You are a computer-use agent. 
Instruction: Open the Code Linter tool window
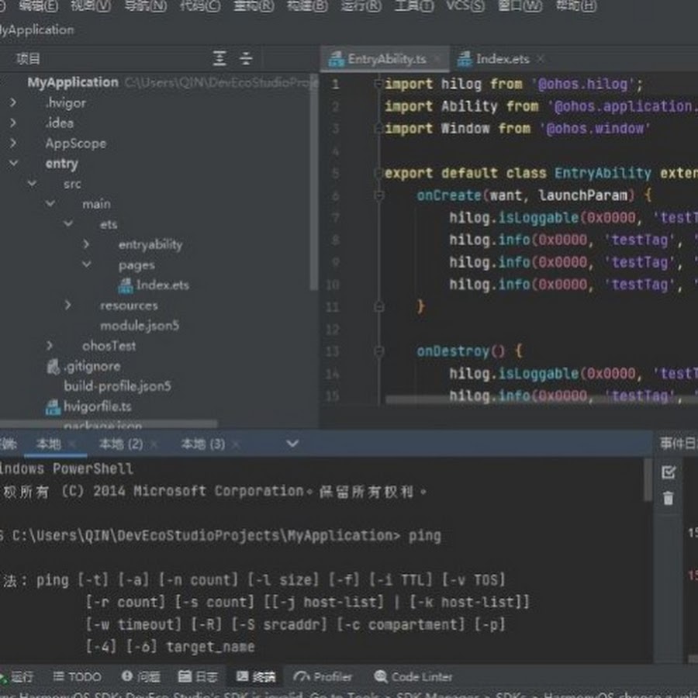413,677
